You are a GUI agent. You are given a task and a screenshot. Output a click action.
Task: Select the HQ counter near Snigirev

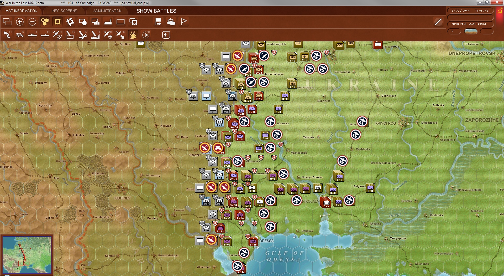point(370,188)
